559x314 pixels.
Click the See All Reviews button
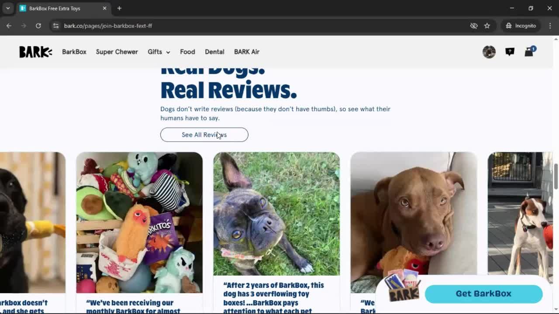[x=204, y=135]
